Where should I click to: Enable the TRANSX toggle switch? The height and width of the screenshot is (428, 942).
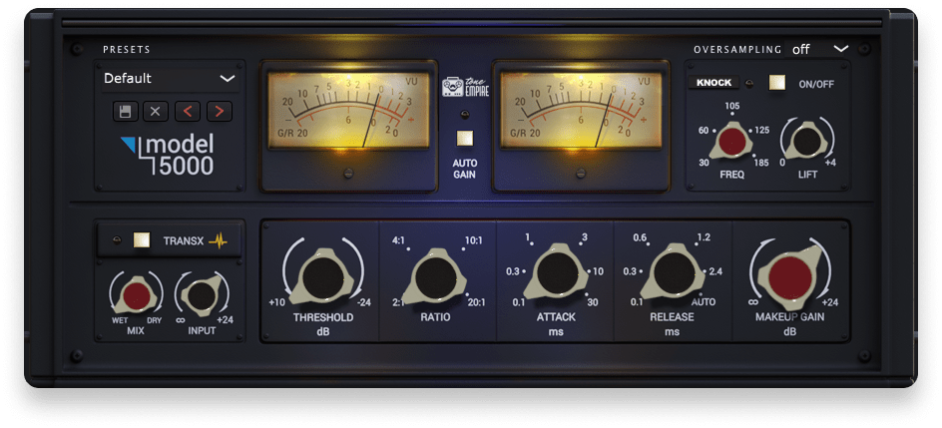click(142, 239)
